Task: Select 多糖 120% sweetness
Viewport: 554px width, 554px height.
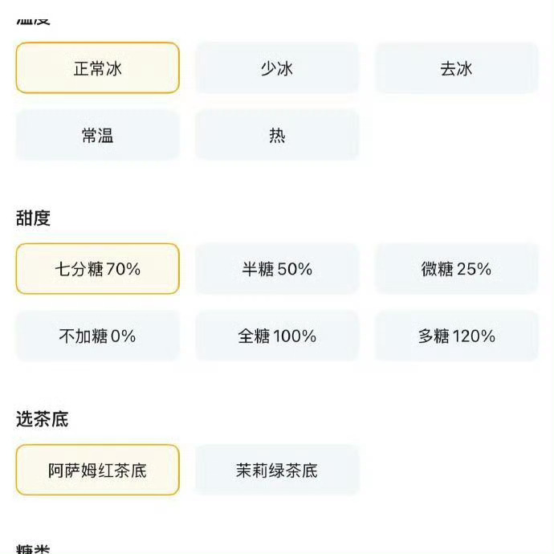Action: coord(456,336)
